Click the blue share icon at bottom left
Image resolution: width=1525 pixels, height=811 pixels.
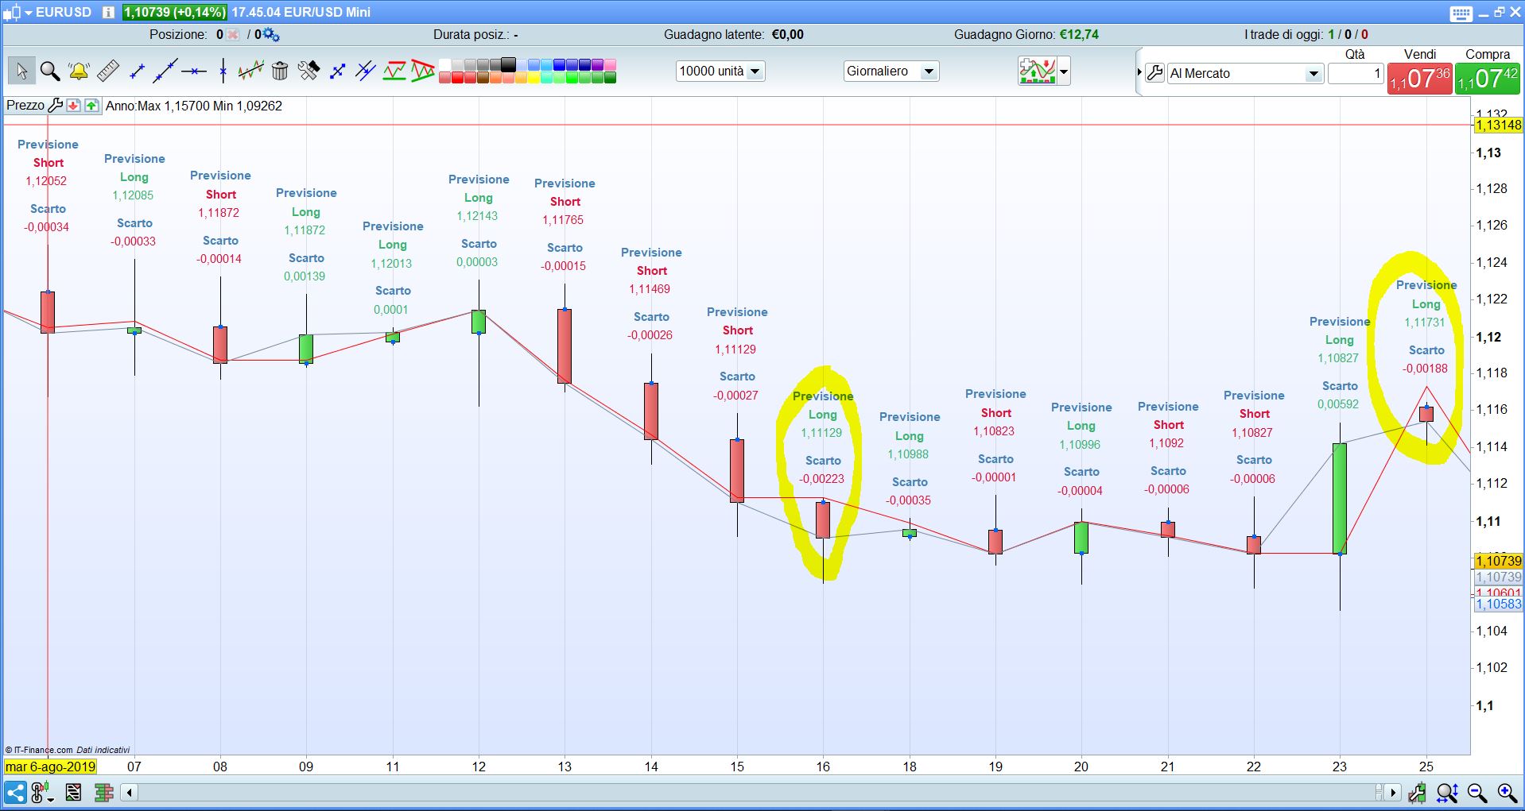(15, 792)
